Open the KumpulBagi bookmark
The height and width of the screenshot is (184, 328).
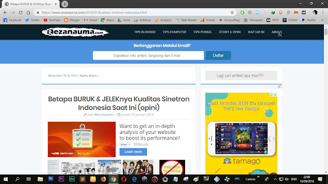click(x=229, y=20)
